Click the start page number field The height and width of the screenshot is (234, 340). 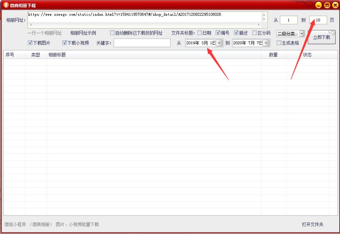tap(289, 20)
